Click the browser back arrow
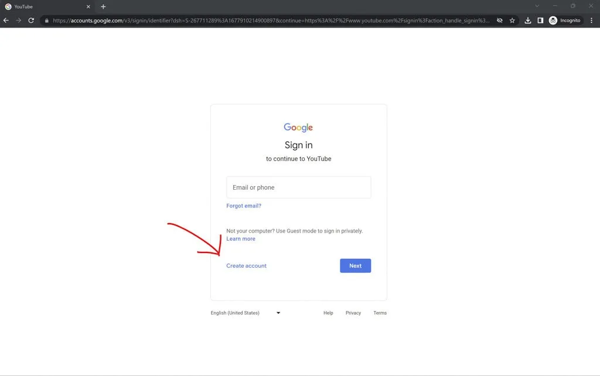 tap(6, 20)
